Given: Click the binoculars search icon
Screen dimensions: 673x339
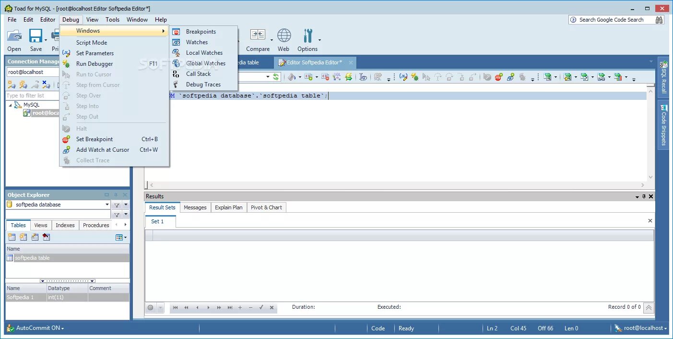Looking at the screenshot, I should click(x=659, y=20).
